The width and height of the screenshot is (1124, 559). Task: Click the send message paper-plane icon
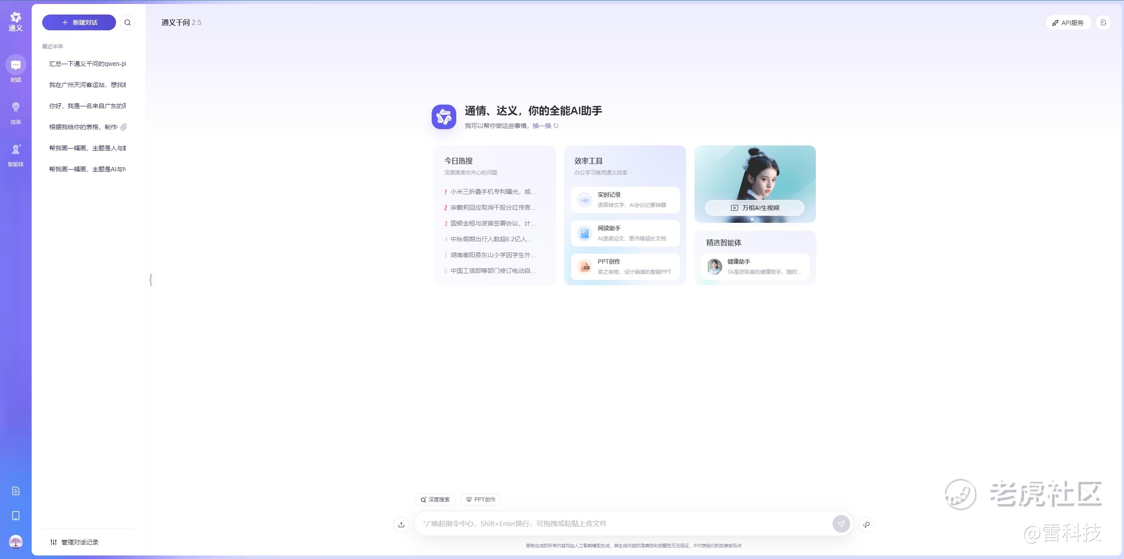[x=840, y=523]
